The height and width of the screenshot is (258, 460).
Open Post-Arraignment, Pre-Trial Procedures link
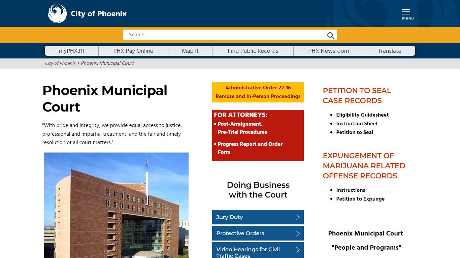click(x=242, y=128)
